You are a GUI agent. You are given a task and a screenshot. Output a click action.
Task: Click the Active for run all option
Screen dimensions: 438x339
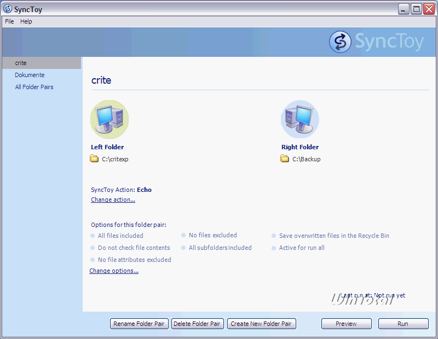point(302,248)
